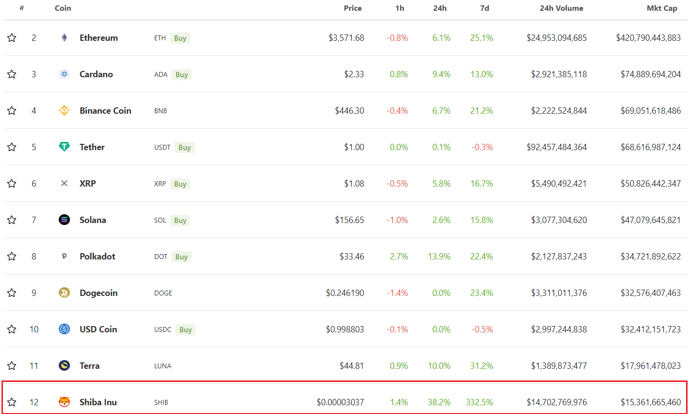Image resolution: width=688 pixels, height=414 pixels.
Task: Open the Solana coin page
Action: [x=93, y=220]
